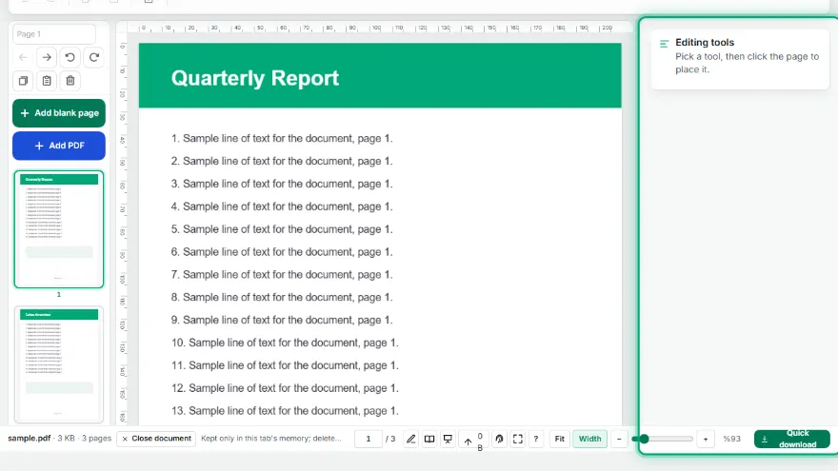
Task: Click the Quarterly Report title
Action: (255, 78)
